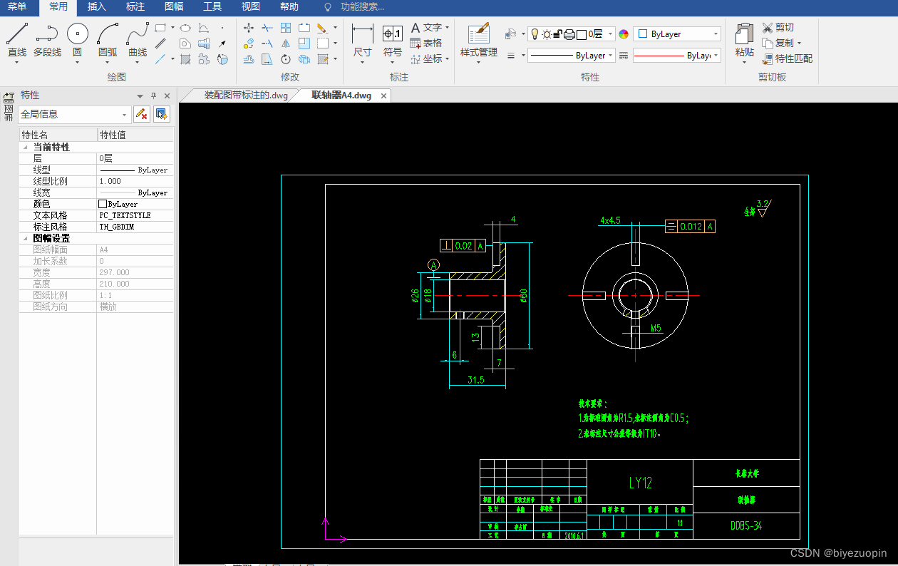Click the move tool in 修改 group

click(x=248, y=28)
